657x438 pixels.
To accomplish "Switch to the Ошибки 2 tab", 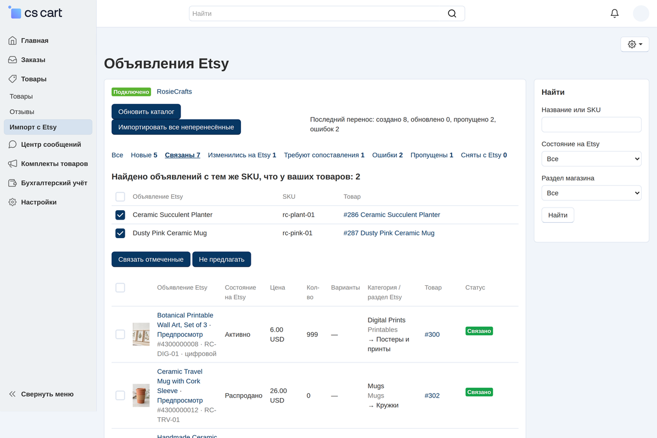I will (388, 155).
